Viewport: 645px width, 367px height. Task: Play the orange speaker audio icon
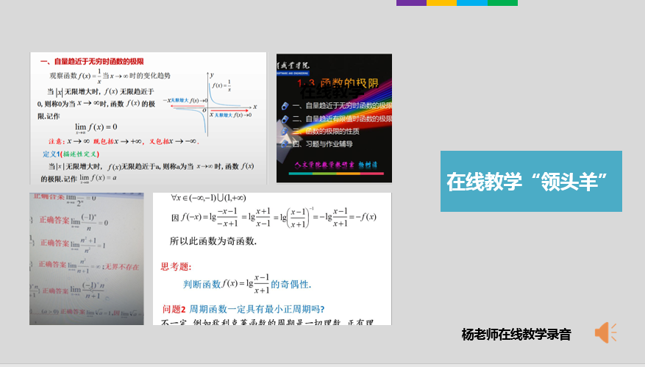[x=605, y=332]
